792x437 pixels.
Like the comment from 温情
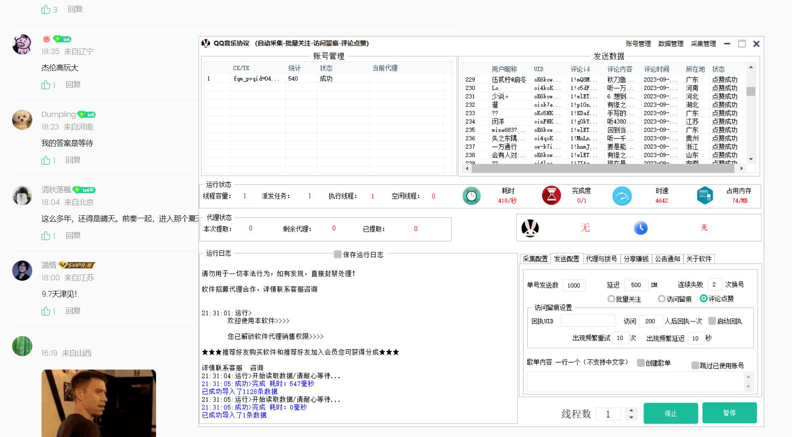tap(46, 311)
